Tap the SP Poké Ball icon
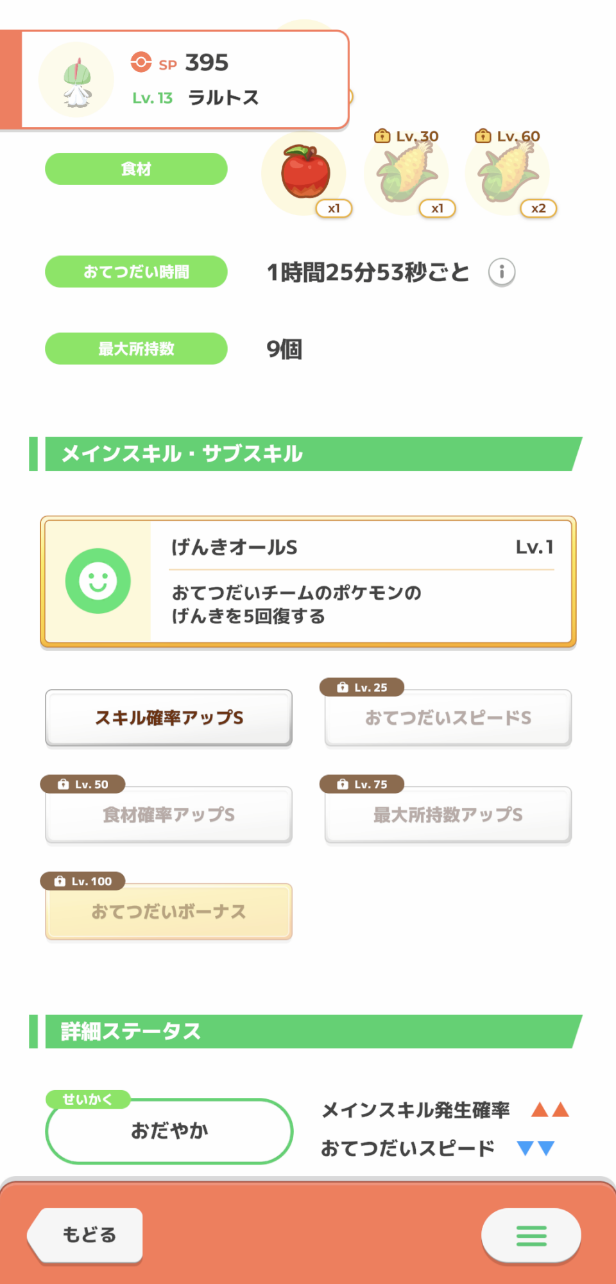This screenshot has width=616, height=1284. pos(141,63)
